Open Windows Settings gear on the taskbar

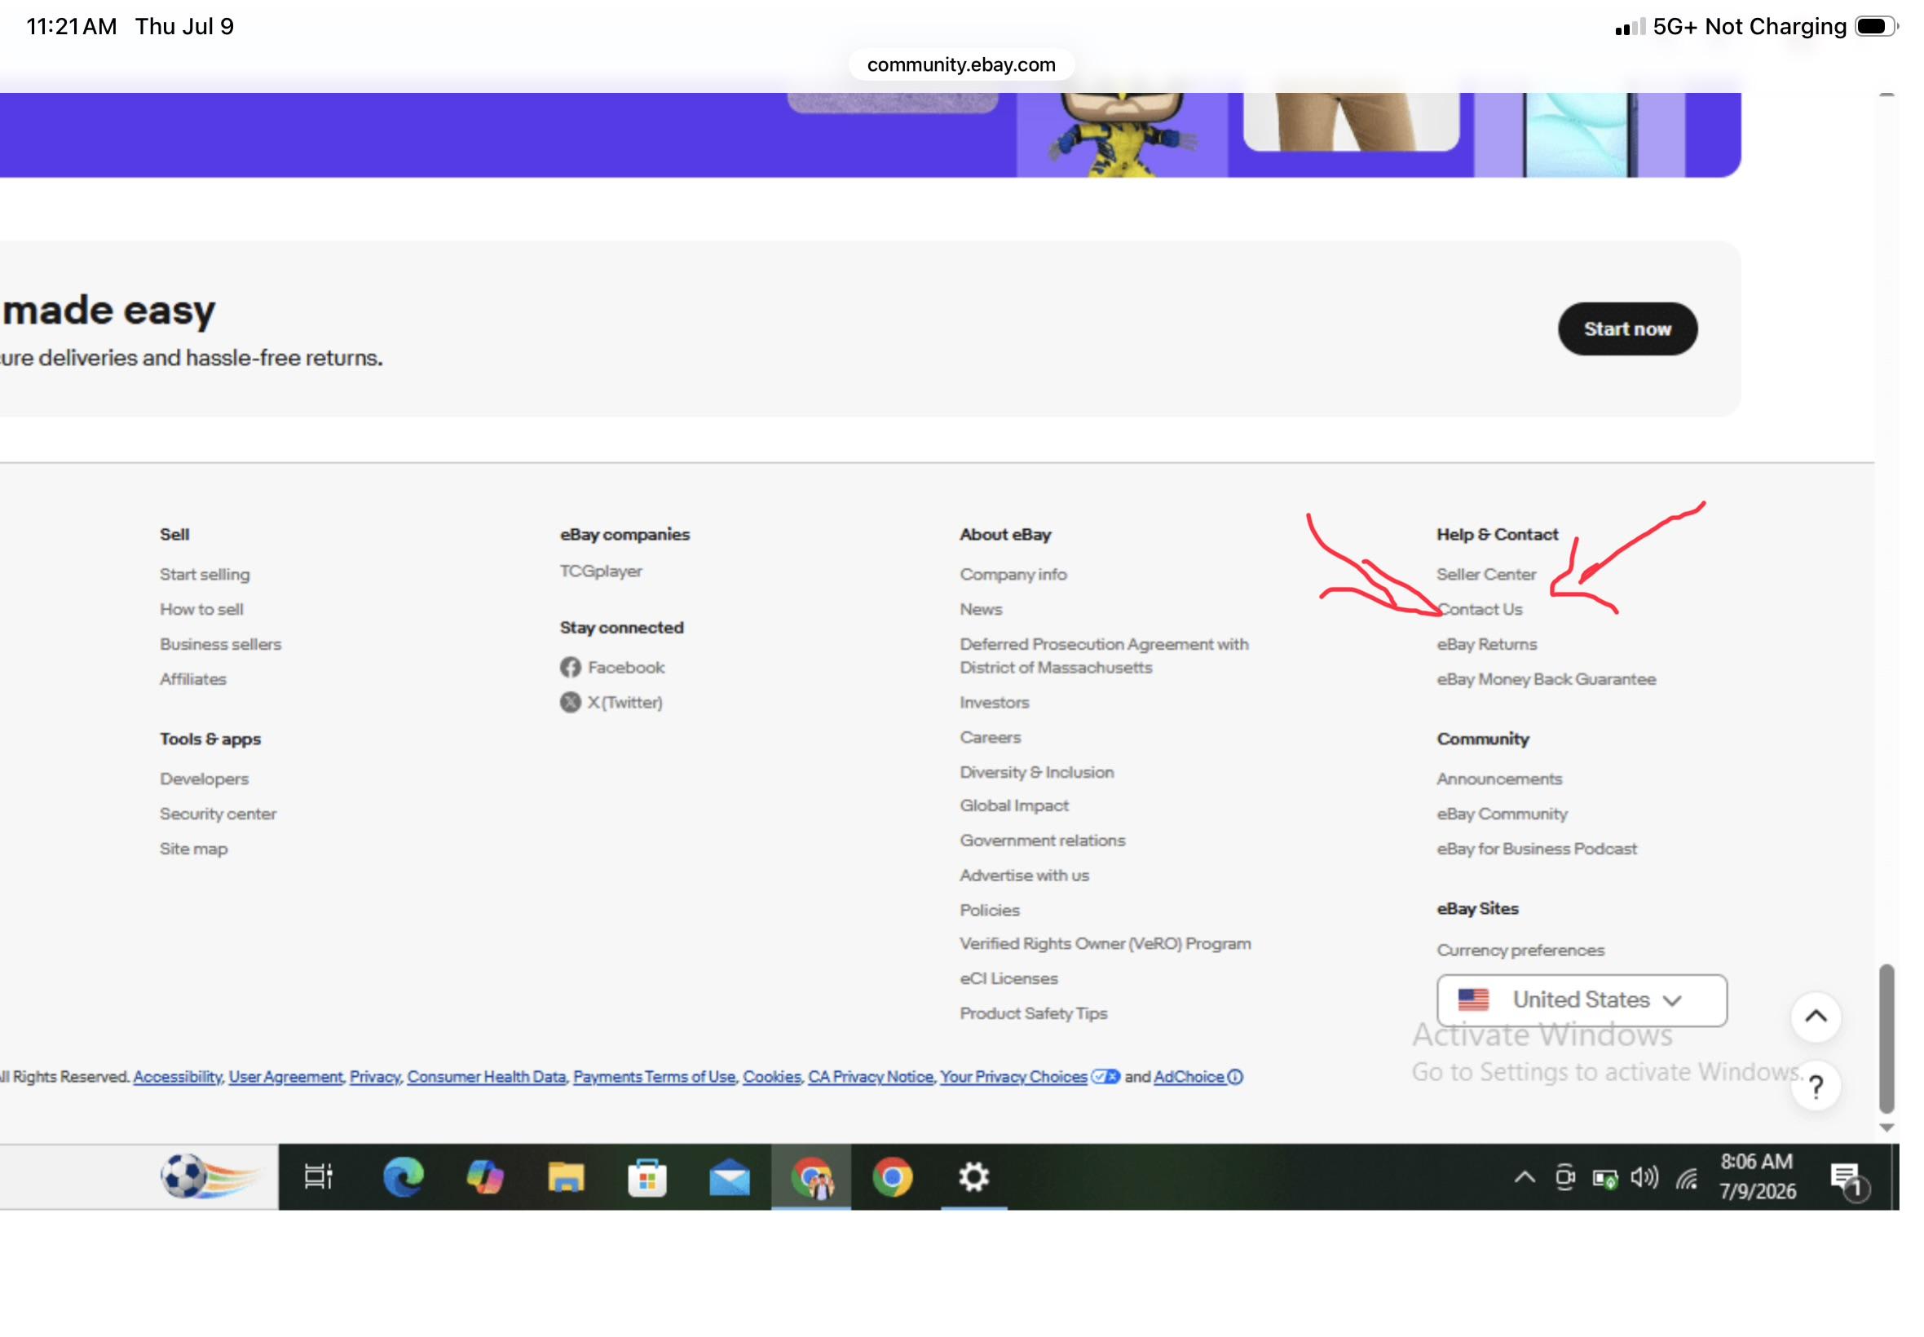tap(973, 1177)
